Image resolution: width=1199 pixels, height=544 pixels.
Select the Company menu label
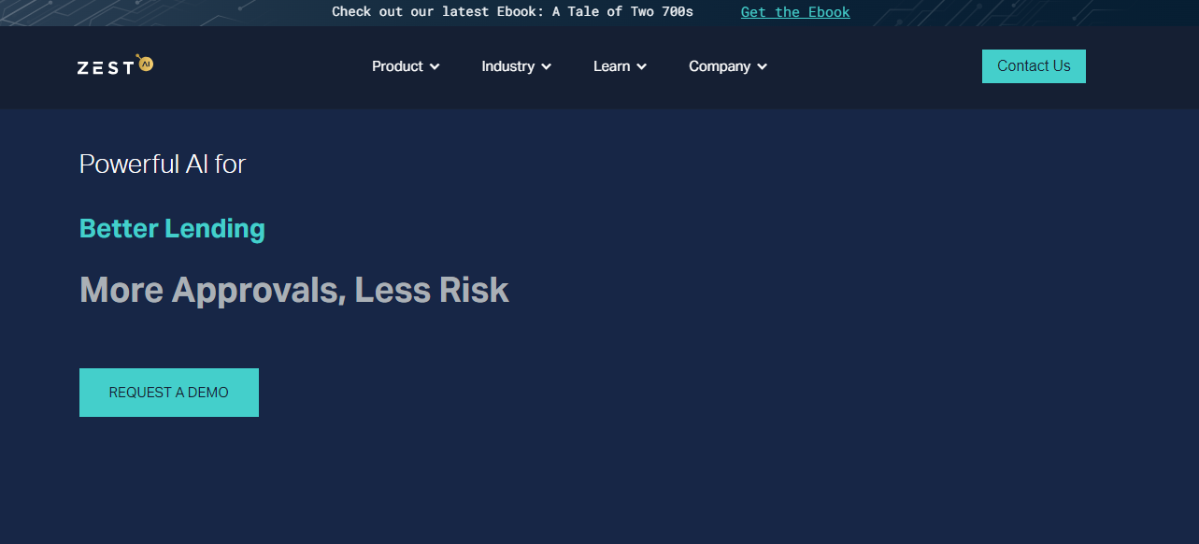click(x=720, y=66)
